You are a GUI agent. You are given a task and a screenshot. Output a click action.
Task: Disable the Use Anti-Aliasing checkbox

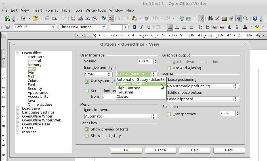pyautogui.click(x=169, y=68)
